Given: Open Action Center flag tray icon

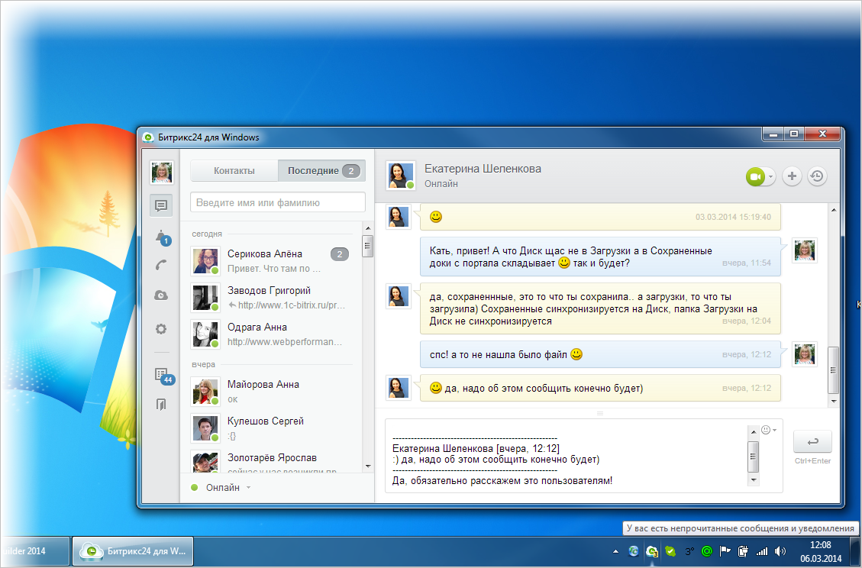Looking at the screenshot, I should 725,551.
